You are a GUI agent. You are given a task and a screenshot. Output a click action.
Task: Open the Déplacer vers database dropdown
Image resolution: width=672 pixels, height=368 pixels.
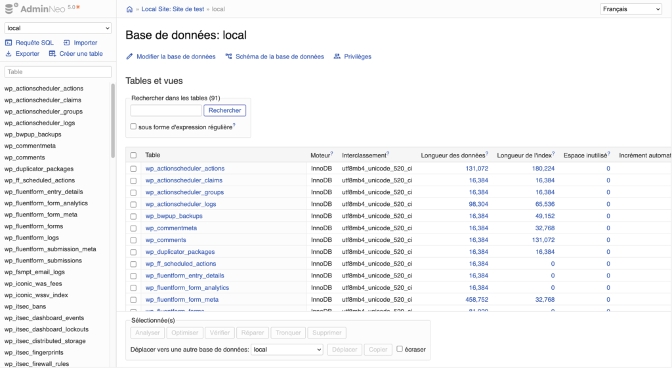[287, 350]
